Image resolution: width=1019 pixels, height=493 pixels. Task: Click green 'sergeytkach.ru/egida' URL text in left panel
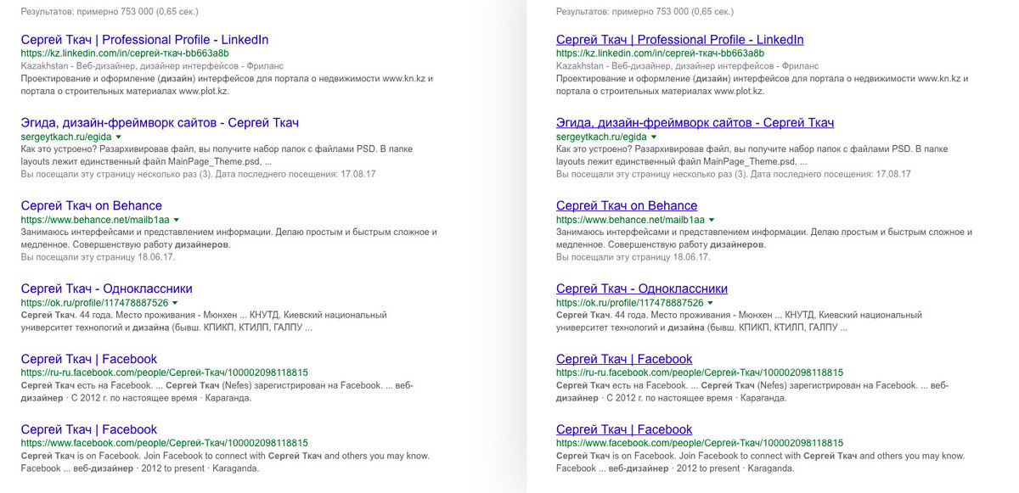click(x=66, y=137)
